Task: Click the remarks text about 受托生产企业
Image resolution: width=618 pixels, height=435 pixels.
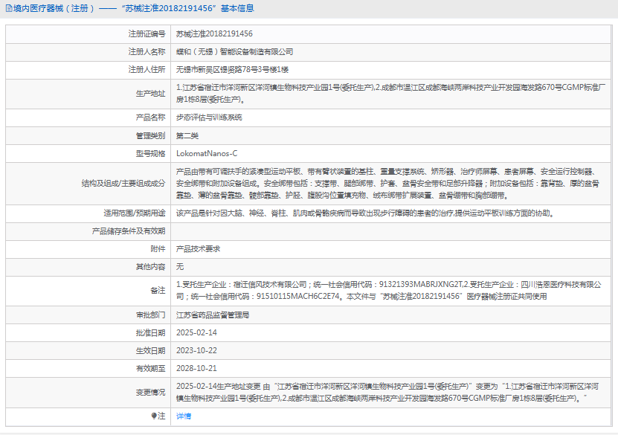Action: (389, 291)
